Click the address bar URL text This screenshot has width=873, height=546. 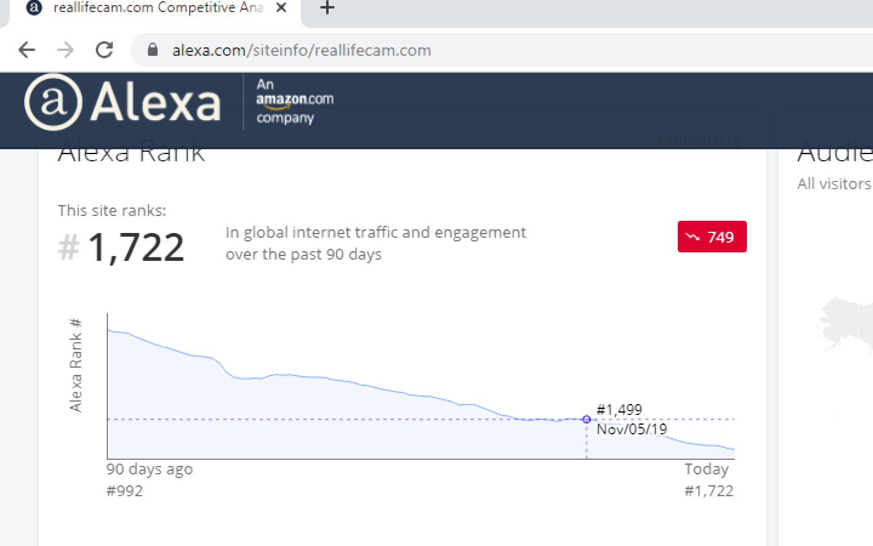pos(301,50)
